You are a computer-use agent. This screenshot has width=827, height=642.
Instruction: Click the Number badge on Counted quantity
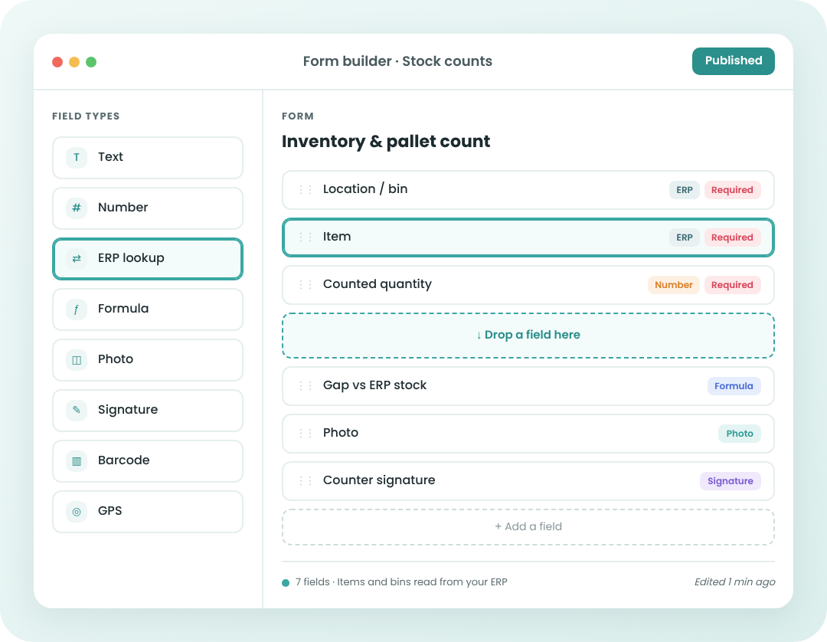[674, 285]
